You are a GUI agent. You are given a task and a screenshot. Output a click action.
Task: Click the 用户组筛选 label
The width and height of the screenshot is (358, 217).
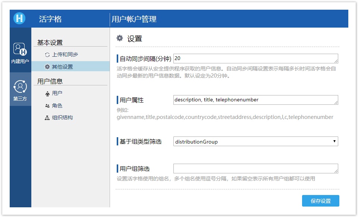(x=135, y=169)
